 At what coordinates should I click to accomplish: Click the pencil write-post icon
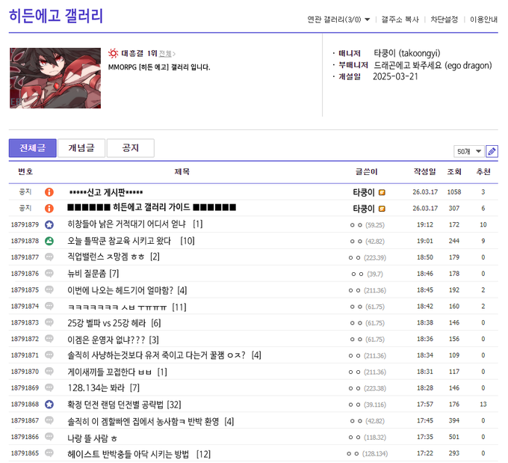[x=492, y=151]
